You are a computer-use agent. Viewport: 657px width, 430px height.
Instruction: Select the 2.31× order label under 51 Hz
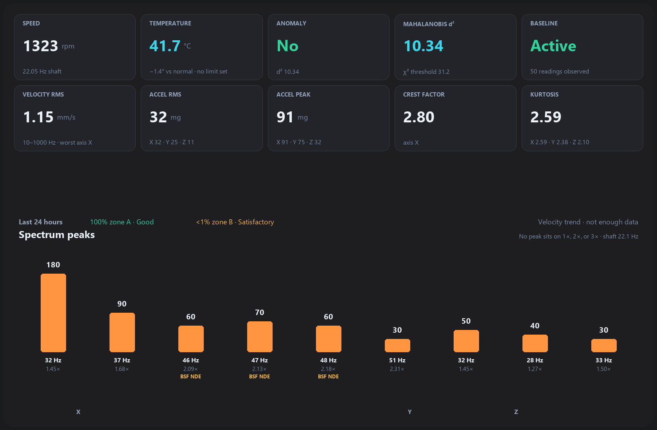pyautogui.click(x=397, y=369)
